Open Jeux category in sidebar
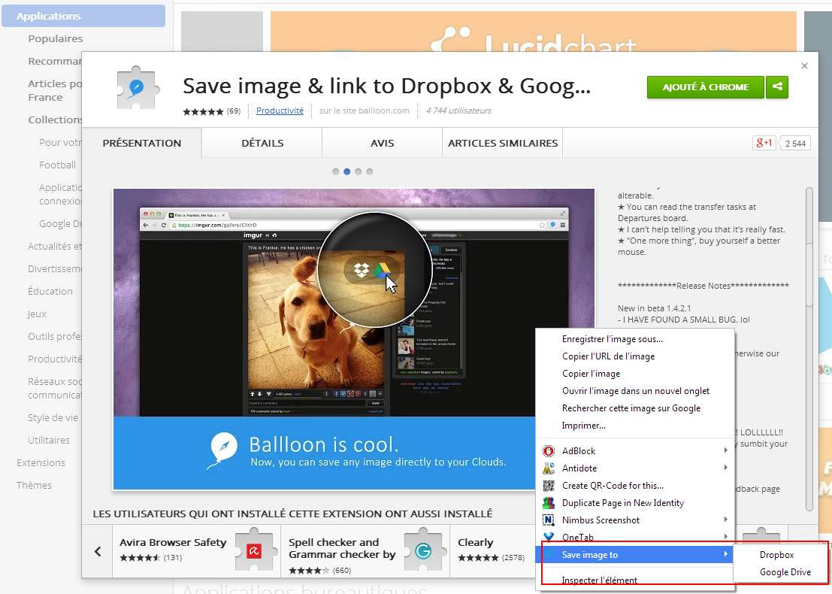 point(37,314)
